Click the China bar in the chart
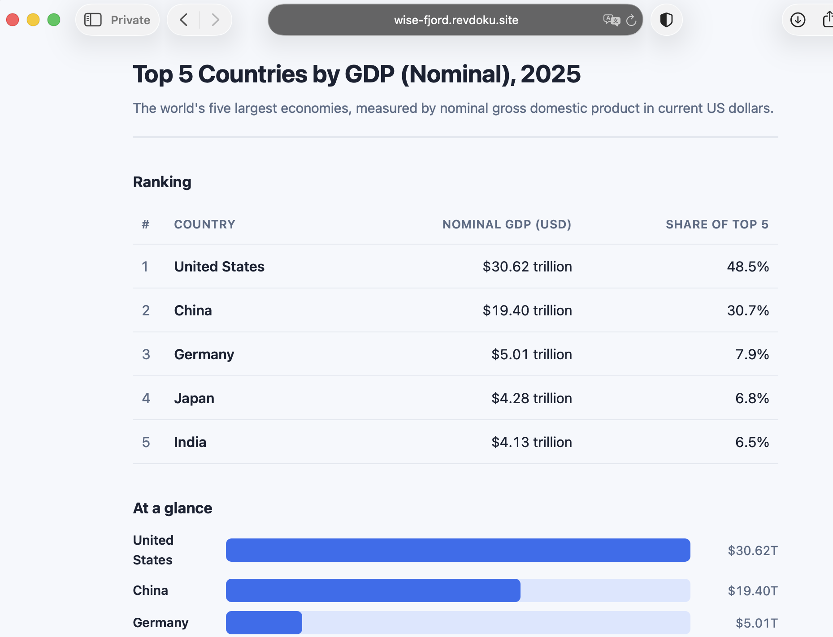Screen dimensions: 833x637 [373, 590]
